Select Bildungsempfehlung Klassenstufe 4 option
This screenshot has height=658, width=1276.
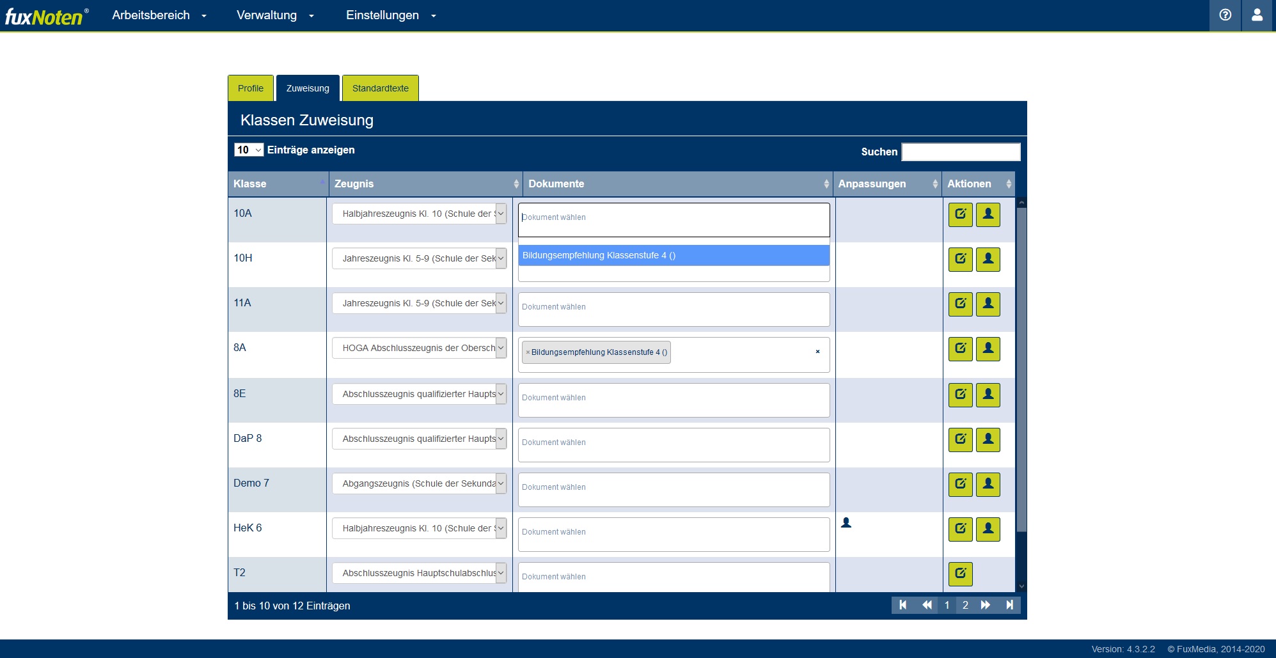[673, 255]
